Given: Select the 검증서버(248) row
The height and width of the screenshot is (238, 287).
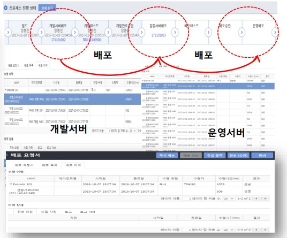Looking at the screenshot, I should click(x=139, y=191).
